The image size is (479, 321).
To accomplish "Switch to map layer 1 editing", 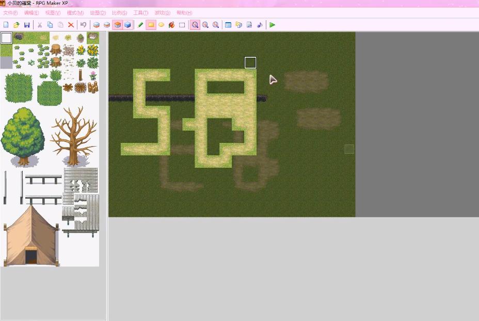I will [x=97, y=25].
